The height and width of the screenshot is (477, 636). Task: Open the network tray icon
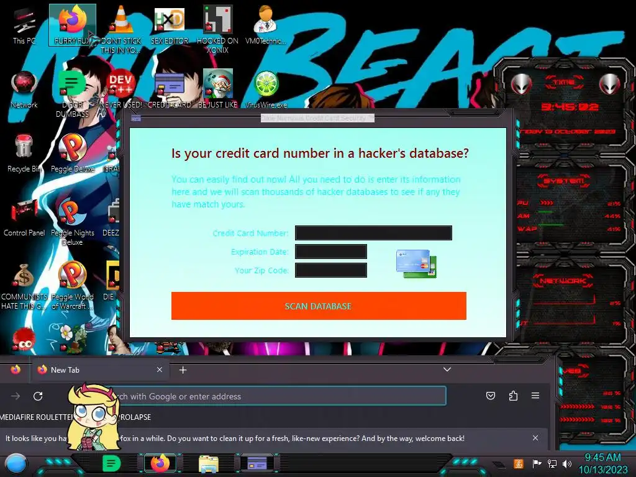click(552, 463)
